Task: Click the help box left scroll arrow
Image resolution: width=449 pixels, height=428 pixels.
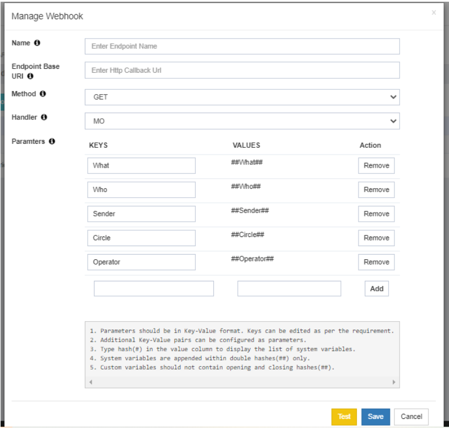Action: point(91,382)
